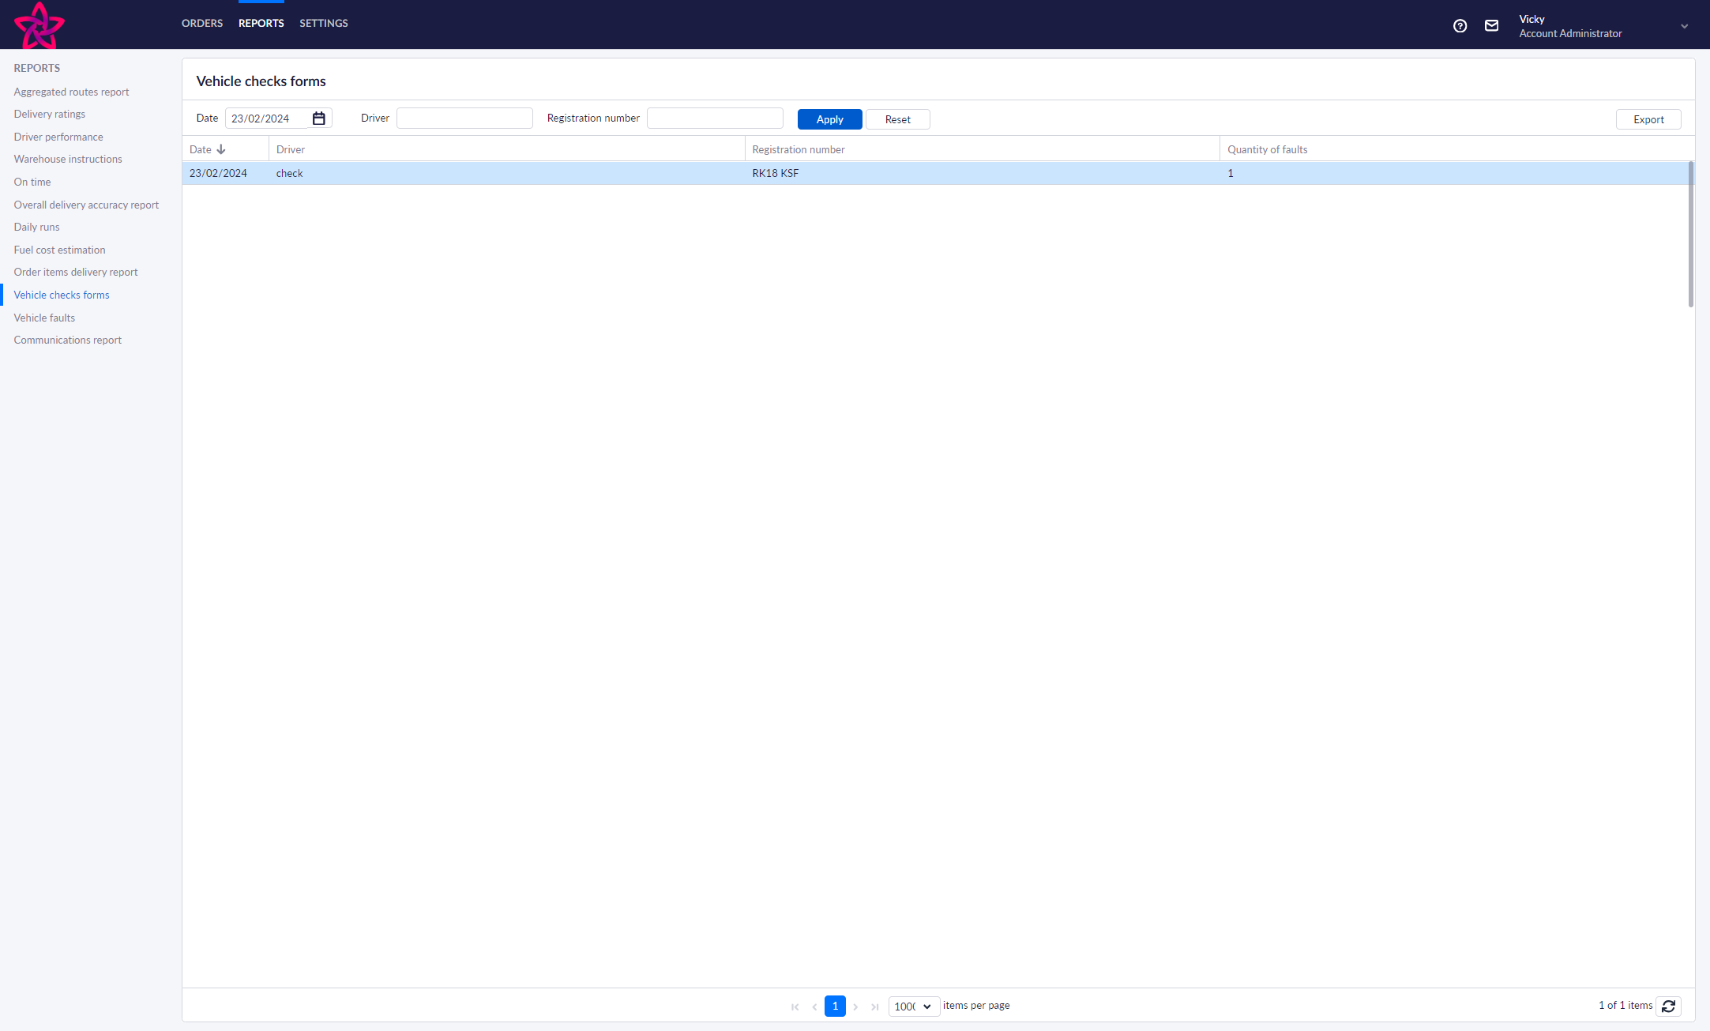Focus the Date input field

pos(269,119)
